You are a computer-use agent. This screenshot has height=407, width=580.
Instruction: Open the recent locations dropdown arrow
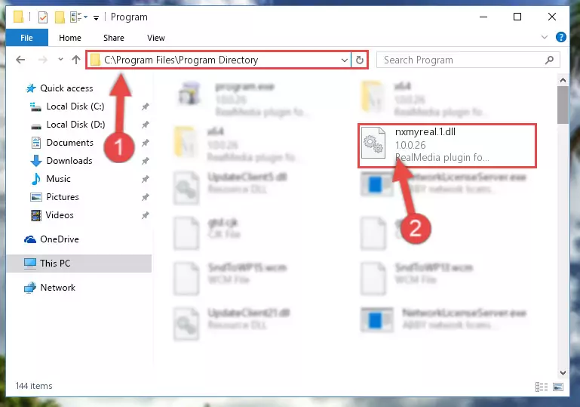(60, 59)
